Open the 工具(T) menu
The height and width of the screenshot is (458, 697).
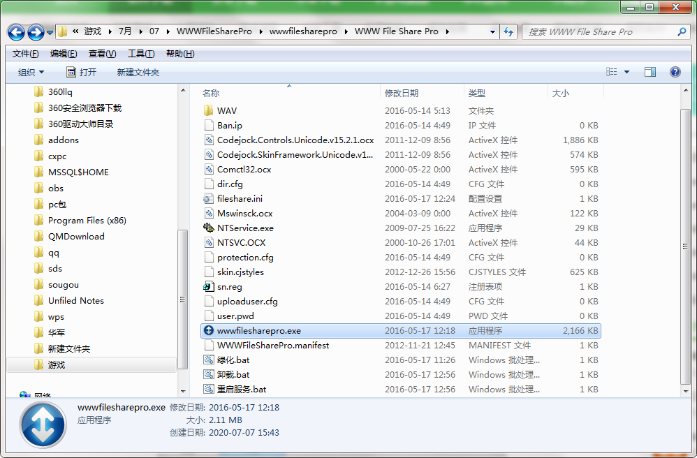pyautogui.click(x=141, y=54)
